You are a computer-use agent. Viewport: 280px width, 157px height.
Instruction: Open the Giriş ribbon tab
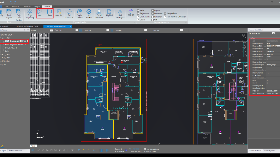click(x=7, y=7)
